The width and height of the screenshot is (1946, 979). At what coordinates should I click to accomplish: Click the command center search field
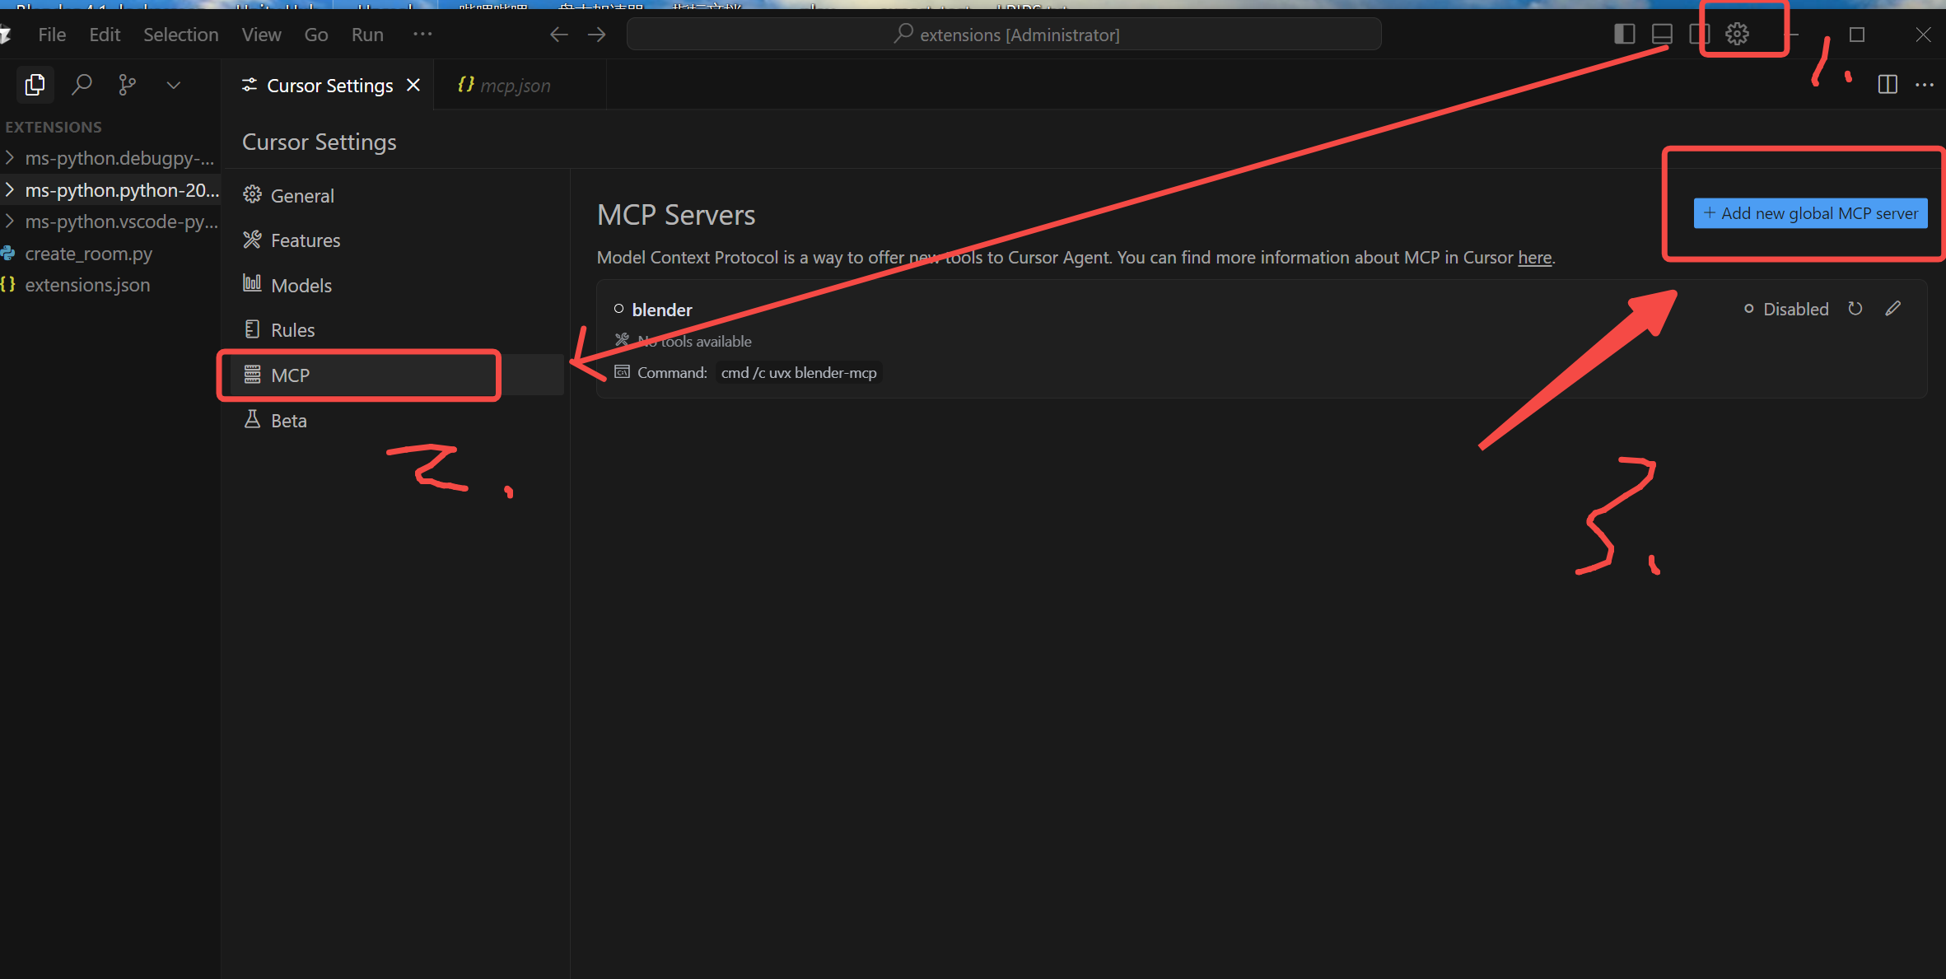coord(1004,35)
